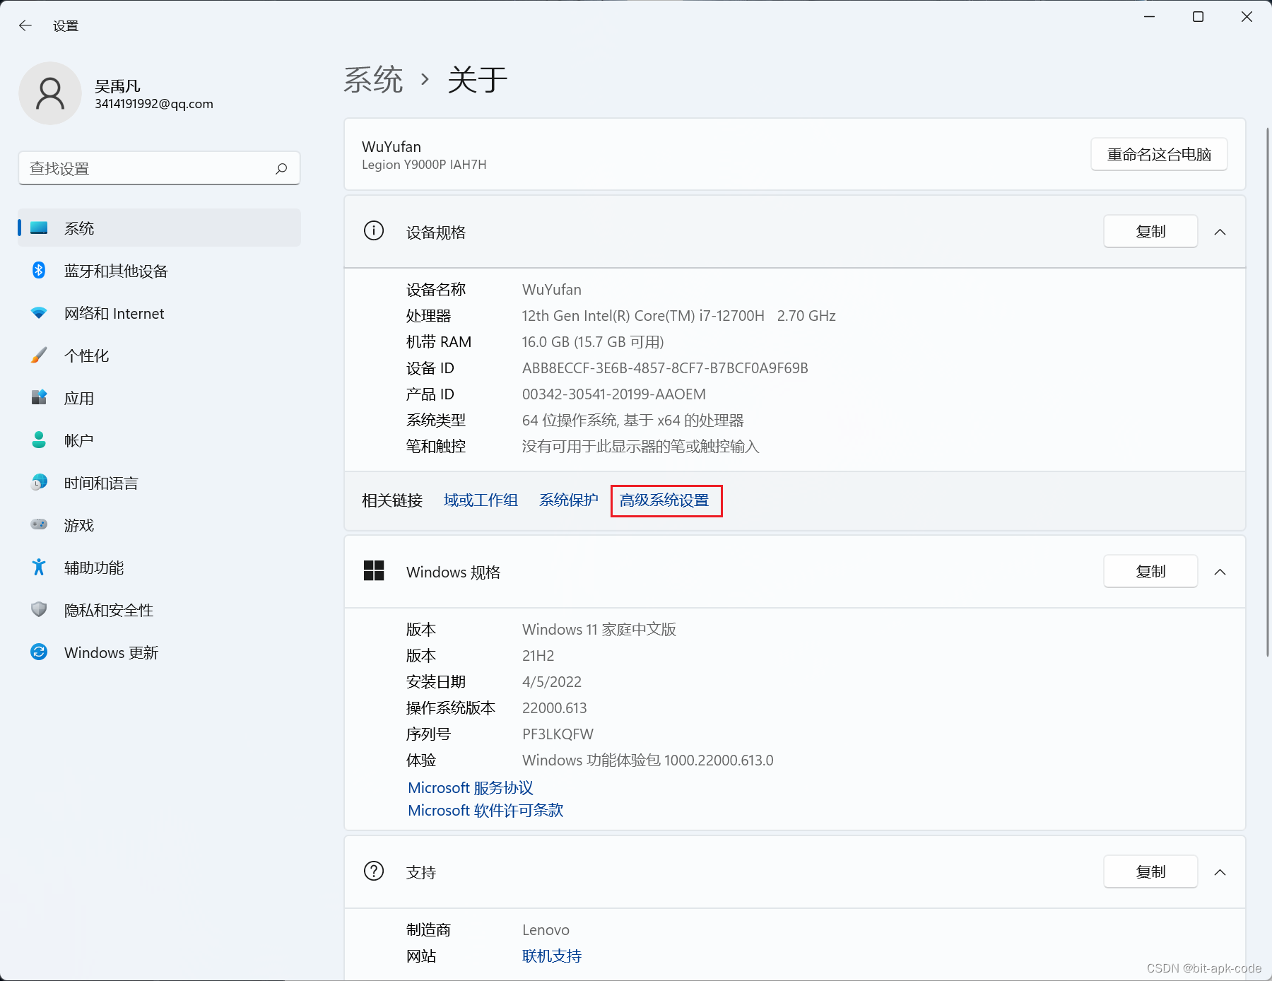Collapse the 支持 section chevron

(1220, 872)
